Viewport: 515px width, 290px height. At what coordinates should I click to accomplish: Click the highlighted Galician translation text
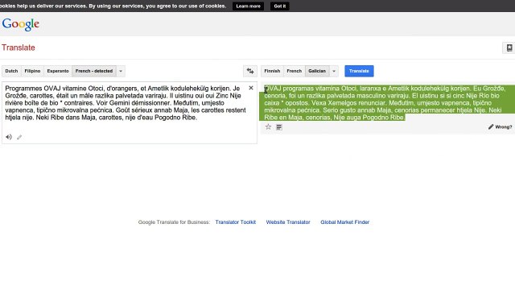(387, 103)
